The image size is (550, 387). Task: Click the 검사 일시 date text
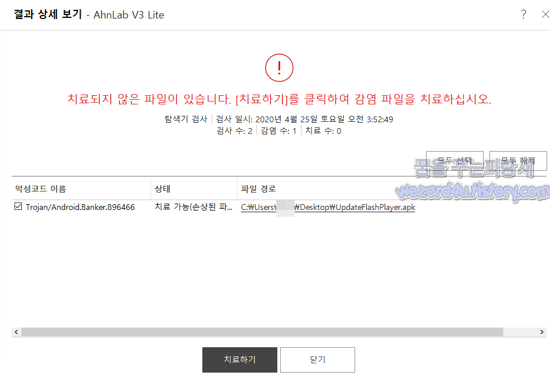pyautogui.click(x=304, y=119)
